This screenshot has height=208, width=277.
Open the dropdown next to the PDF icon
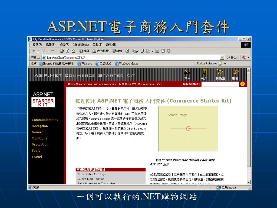[x=249, y=58]
